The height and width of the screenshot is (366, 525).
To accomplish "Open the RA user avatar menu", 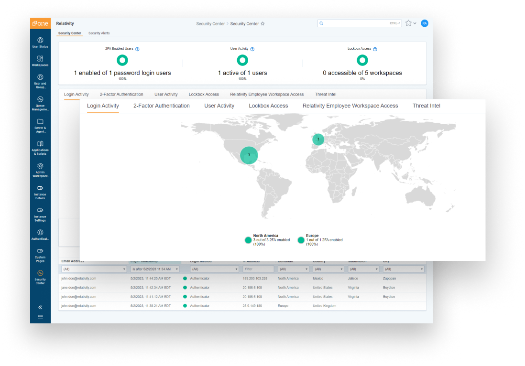I will coord(424,23).
